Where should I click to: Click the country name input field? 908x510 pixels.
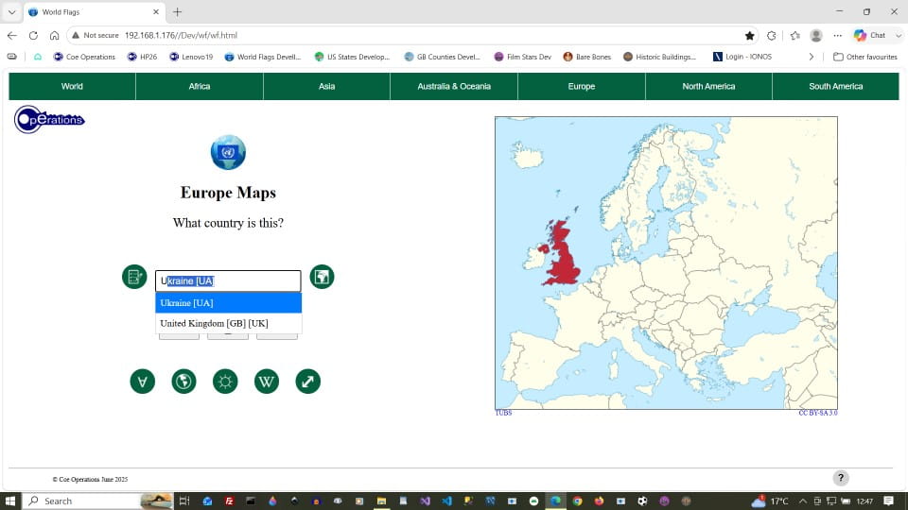point(228,281)
